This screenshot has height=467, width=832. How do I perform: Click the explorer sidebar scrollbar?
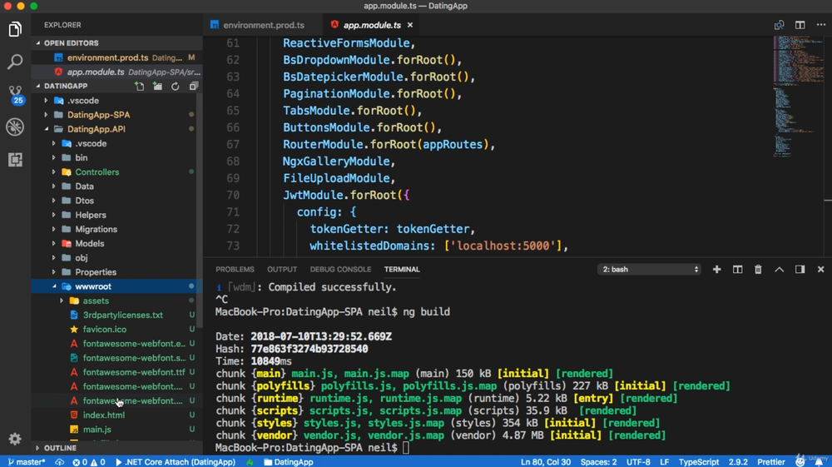pyautogui.click(x=199, y=210)
